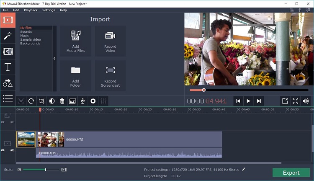Delete selected clip with trash icon

pos(62,101)
